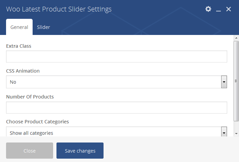The height and width of the screenshot is (162, 239).
Task: Click the scrollbar down arrow
Action: coord(236,133)
